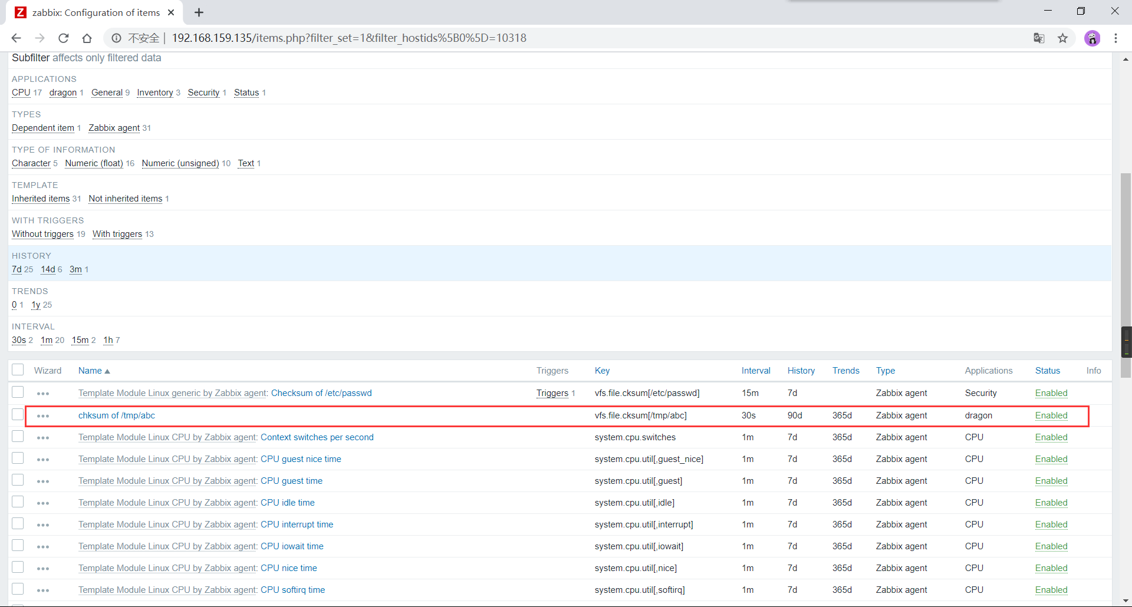Check the CPU iowait time row
This screenshot has width=1132, height=607.
click(x=18, y=545)
